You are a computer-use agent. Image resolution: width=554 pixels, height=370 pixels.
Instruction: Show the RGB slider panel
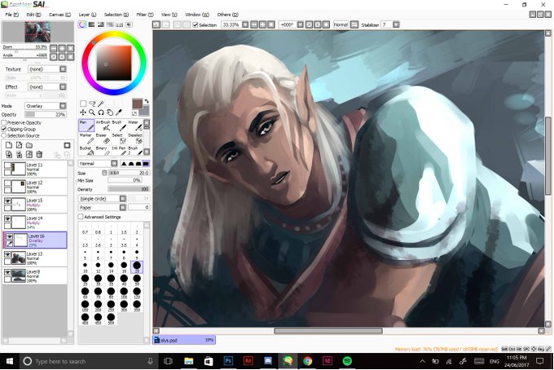coord(91,24)
